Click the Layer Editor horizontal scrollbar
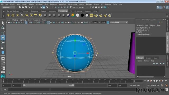Viewport: 169px width, 95px height. 151,77
